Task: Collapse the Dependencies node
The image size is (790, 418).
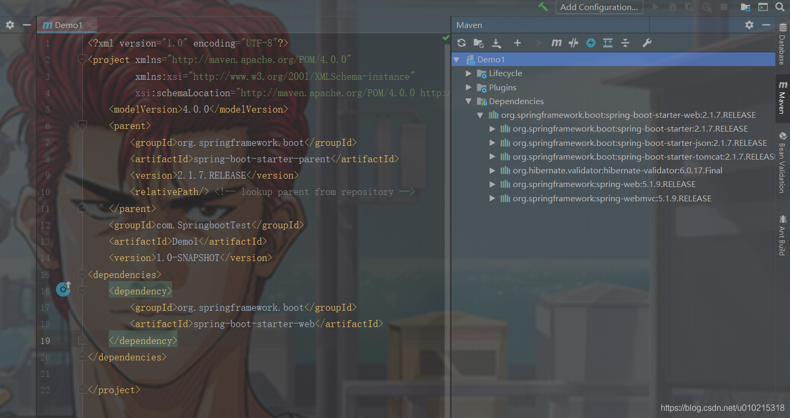Action: (x=468, y=101)
